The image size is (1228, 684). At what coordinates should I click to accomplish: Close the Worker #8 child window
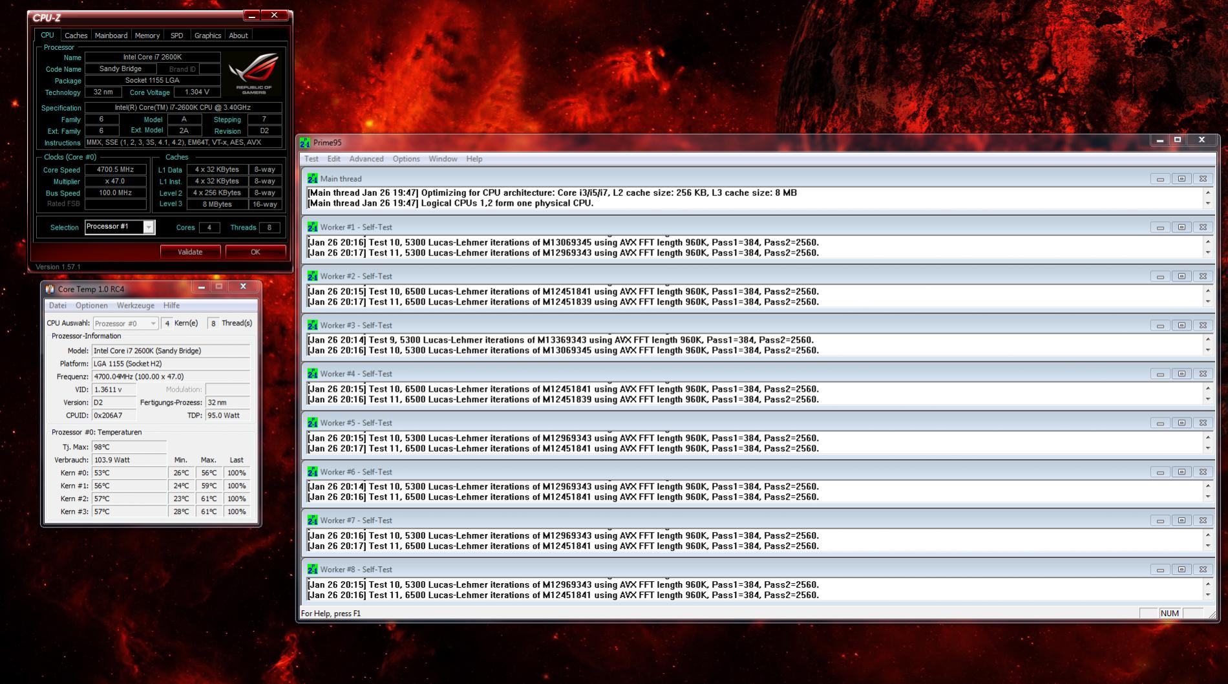pyautogui.click(x=1203, y=570)
